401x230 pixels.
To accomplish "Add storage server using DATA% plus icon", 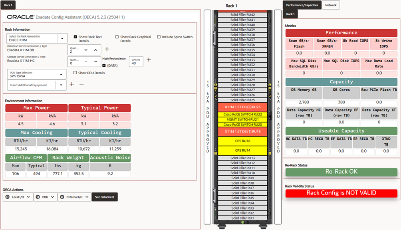I will (x=149, y=59).
